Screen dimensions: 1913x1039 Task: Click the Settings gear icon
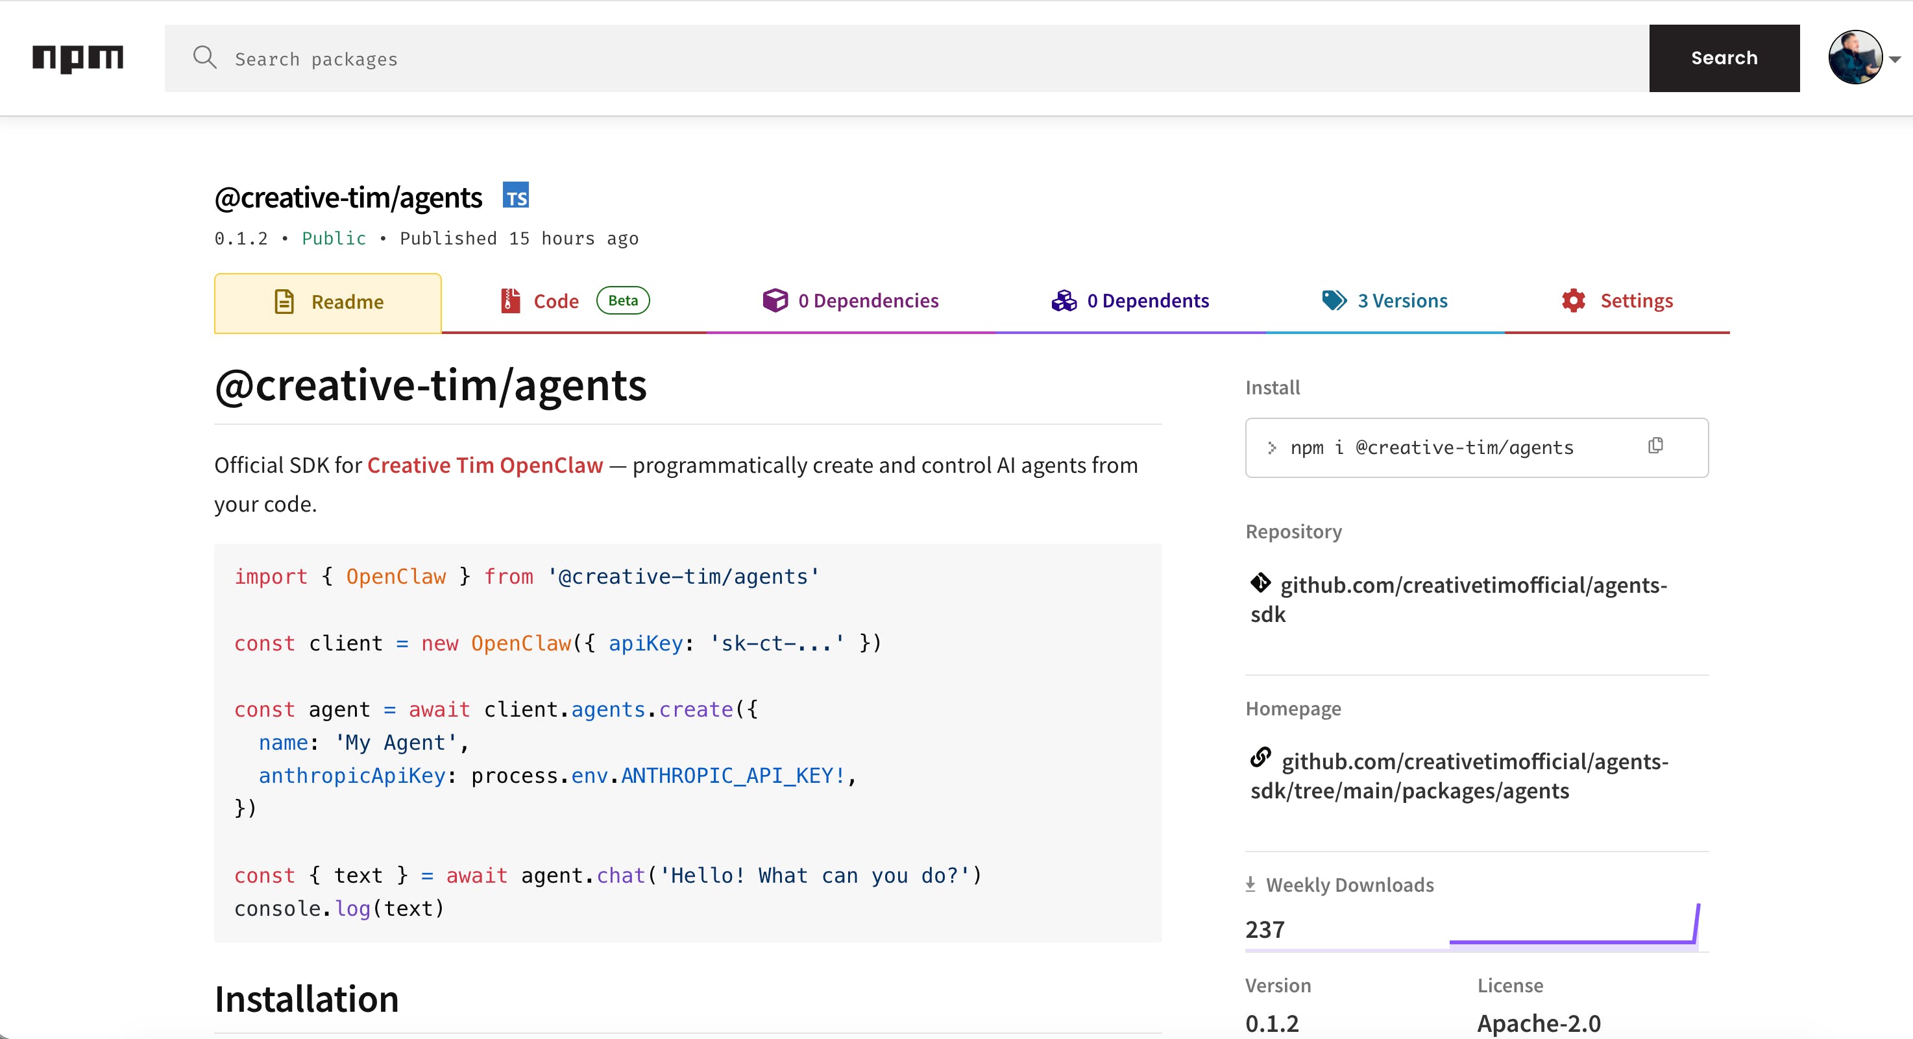pyautogui.click(x=1573, y=300)
